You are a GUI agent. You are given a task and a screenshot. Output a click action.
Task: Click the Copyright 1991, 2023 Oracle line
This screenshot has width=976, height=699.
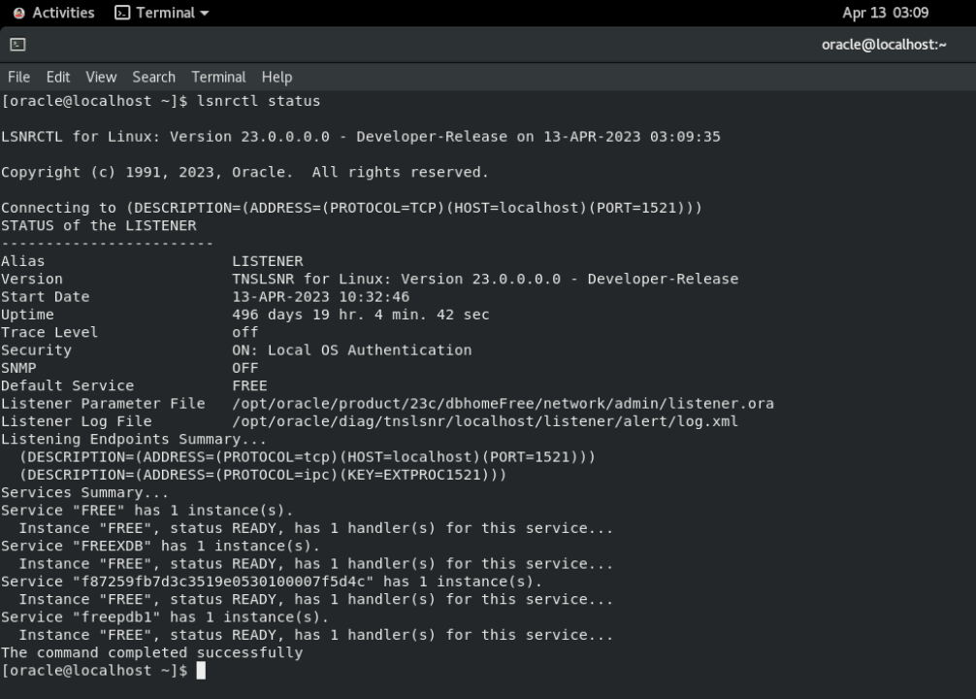click(x=244, y=172)
